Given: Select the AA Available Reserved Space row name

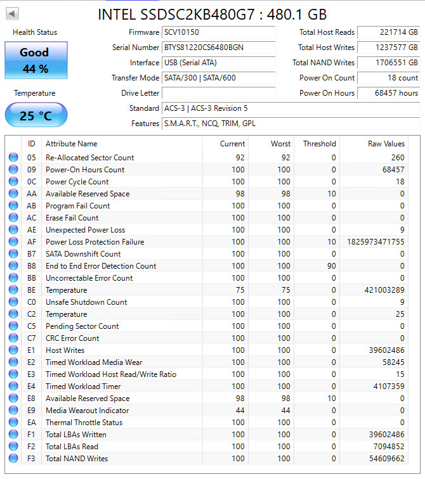Looking at the screenshot, I should pyautogui.click(x=88, y=193).
